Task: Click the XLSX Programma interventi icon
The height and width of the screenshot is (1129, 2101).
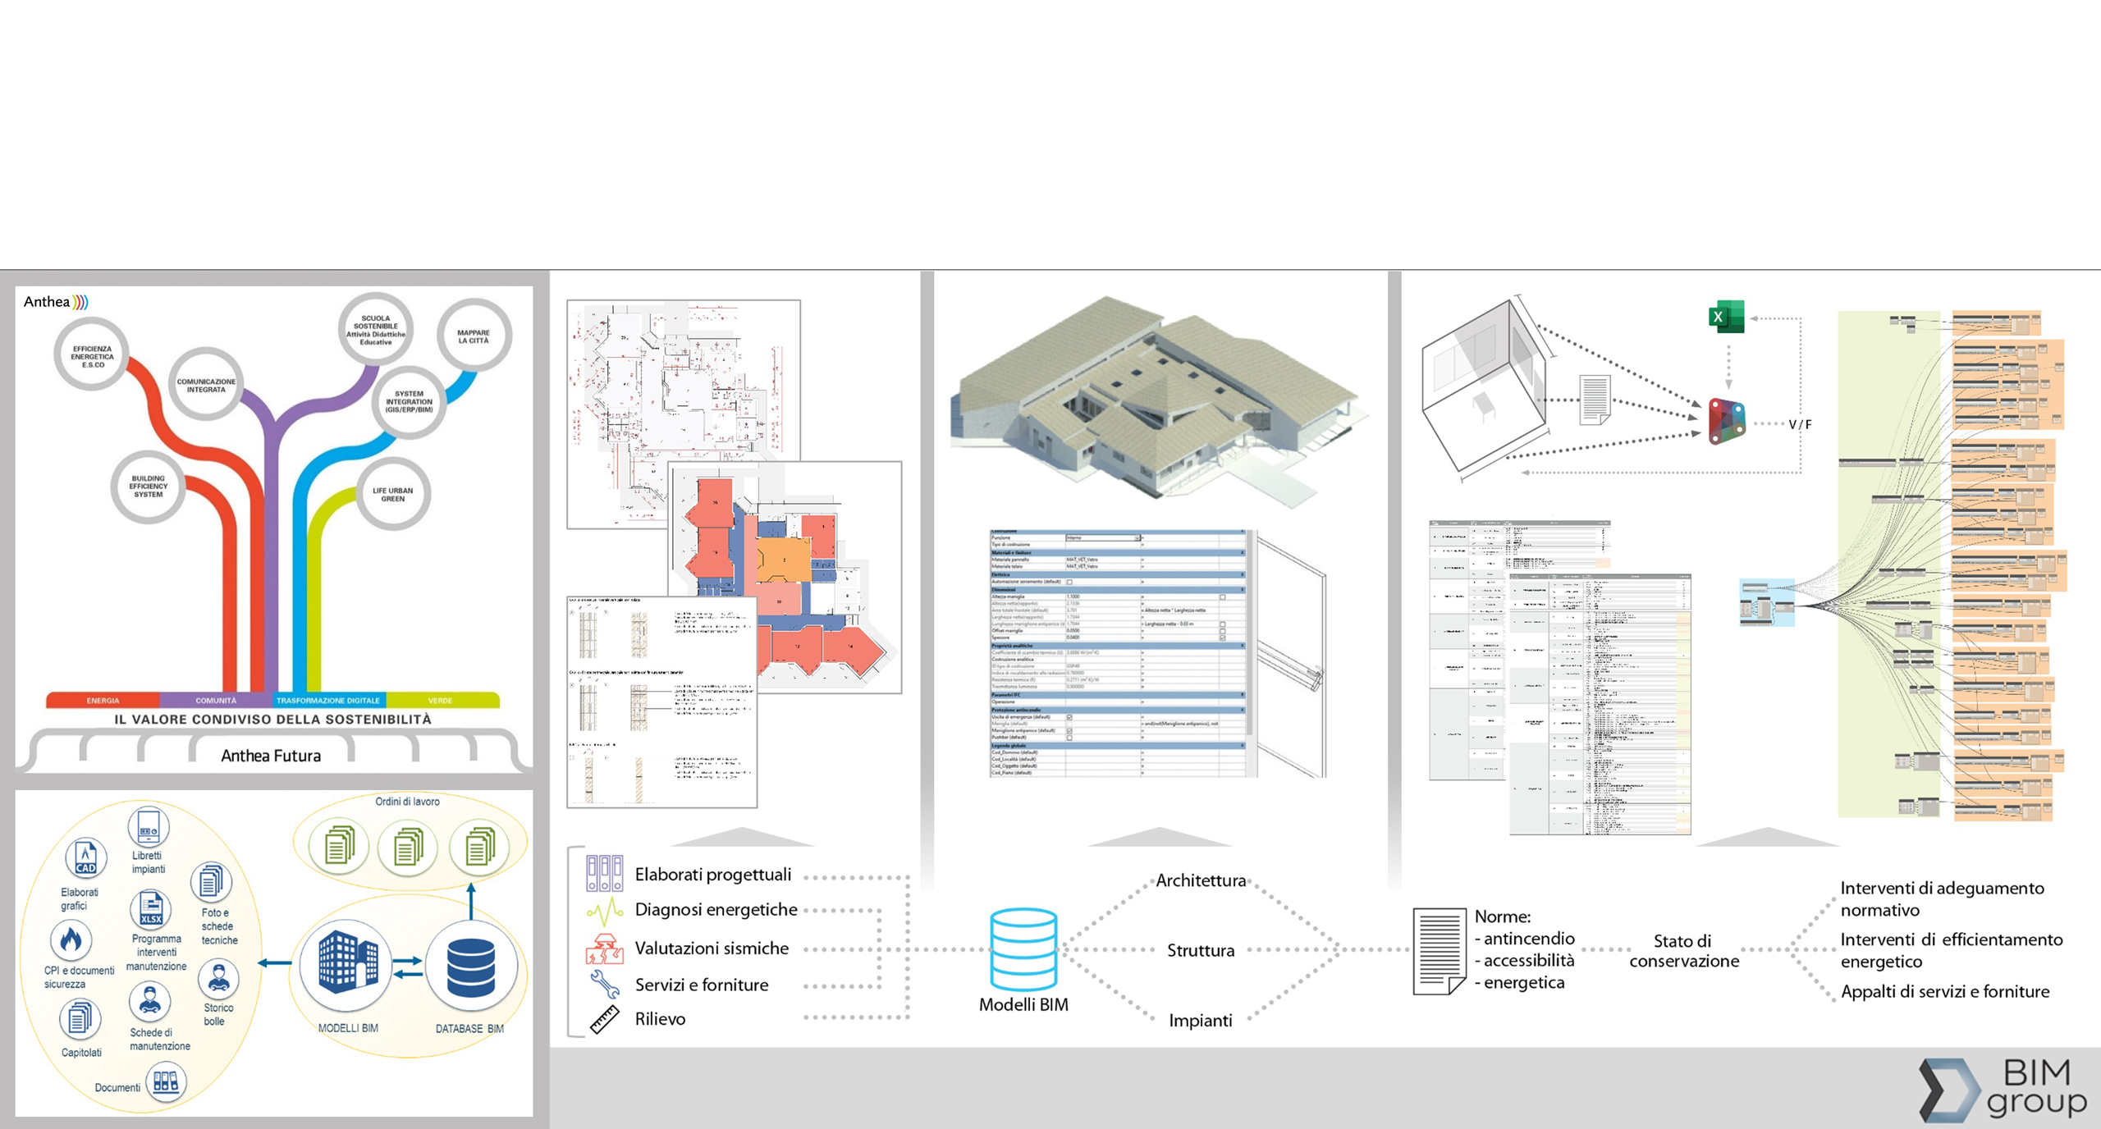Action: (x=151, y=910)
